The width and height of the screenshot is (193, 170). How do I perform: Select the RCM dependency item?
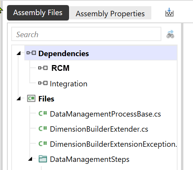coord(60,68)
